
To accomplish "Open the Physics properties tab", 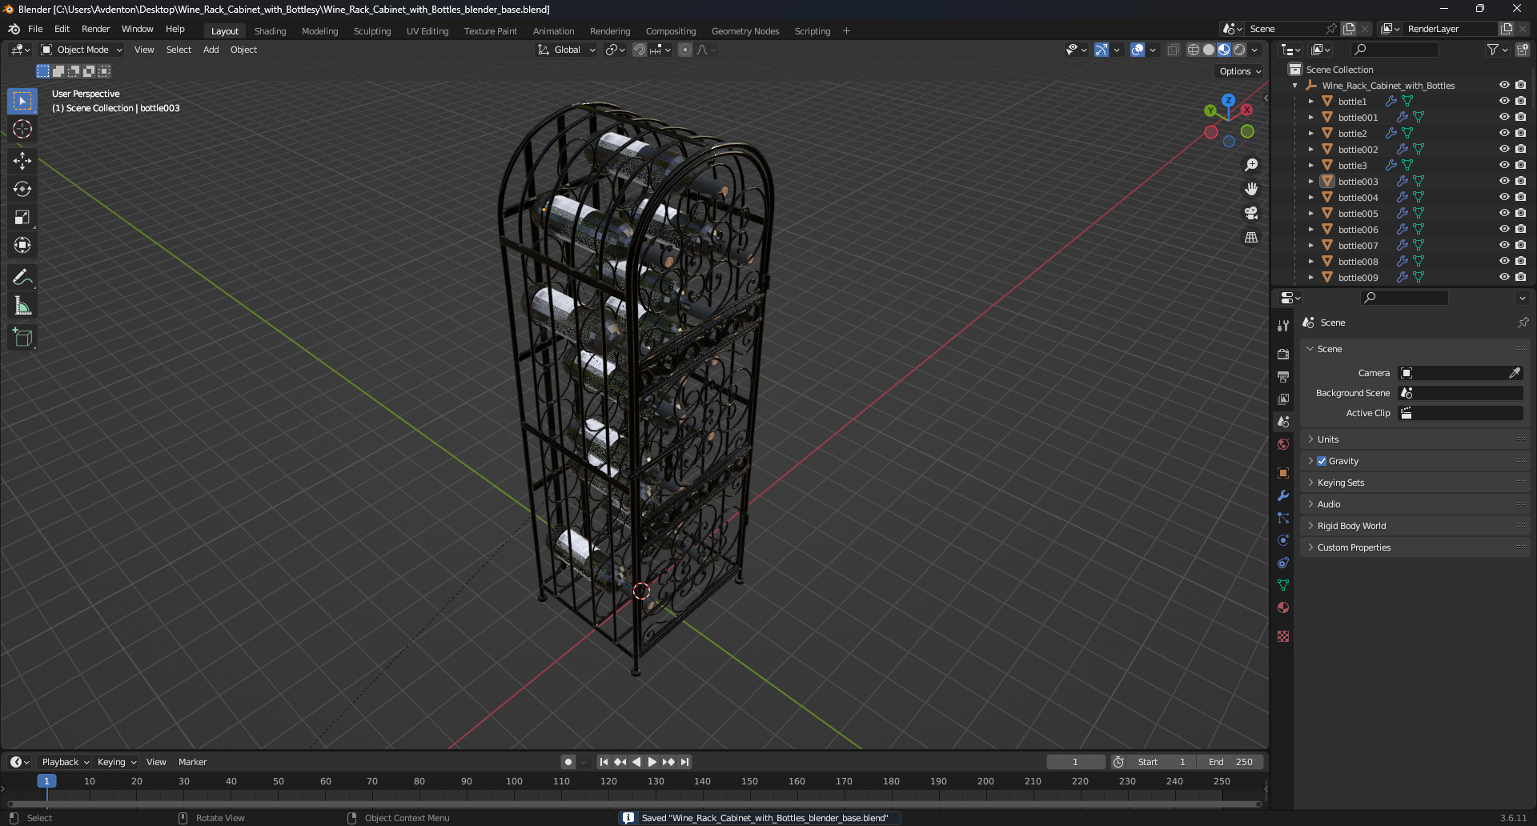I will (1283, 540).
